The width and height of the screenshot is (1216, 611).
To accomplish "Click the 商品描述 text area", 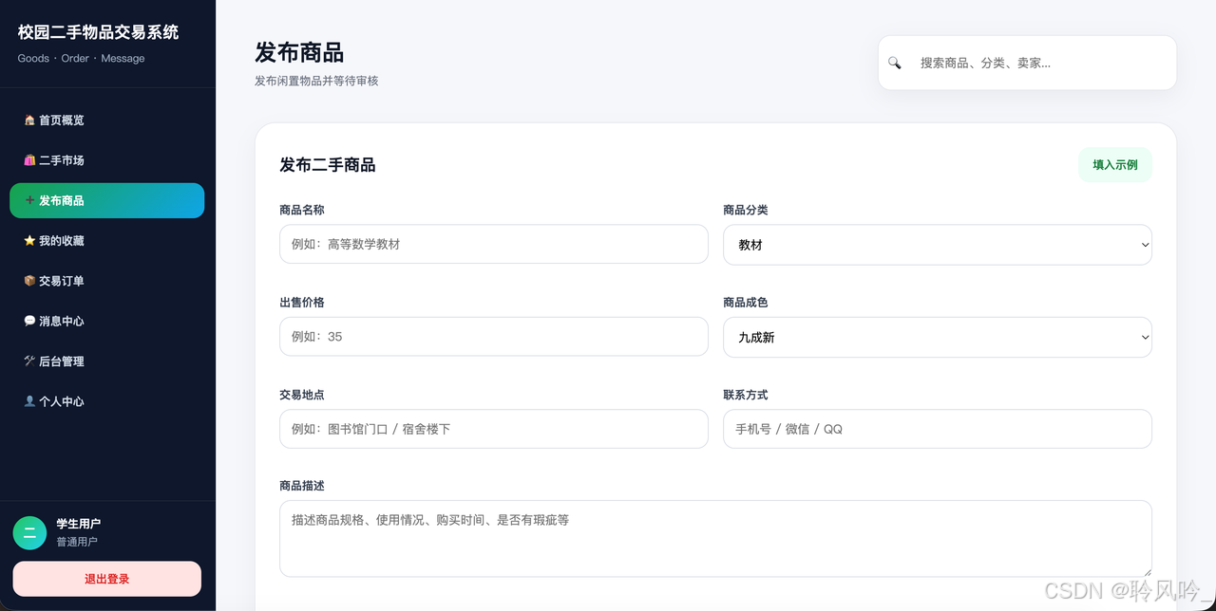I will (715, 538).
